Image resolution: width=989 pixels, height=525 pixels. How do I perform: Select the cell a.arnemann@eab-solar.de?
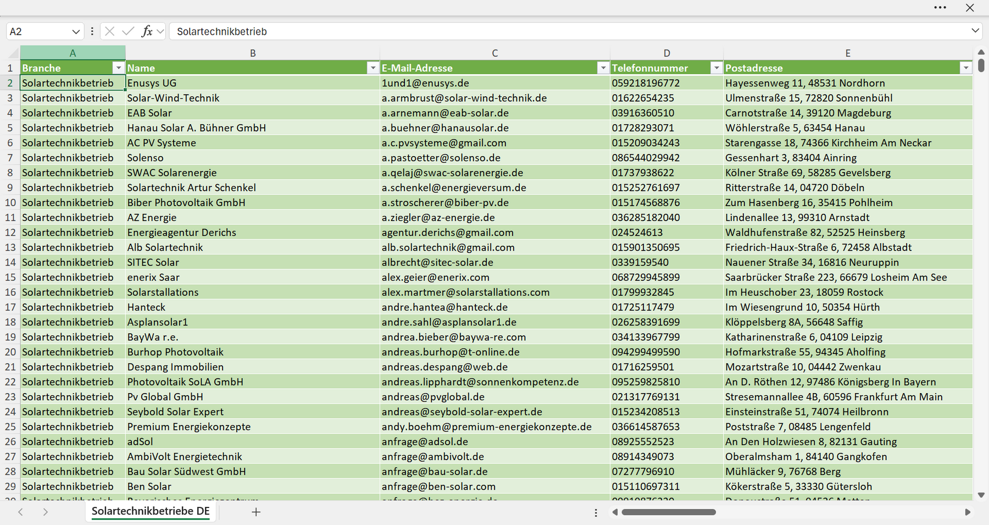pos(495,113)
